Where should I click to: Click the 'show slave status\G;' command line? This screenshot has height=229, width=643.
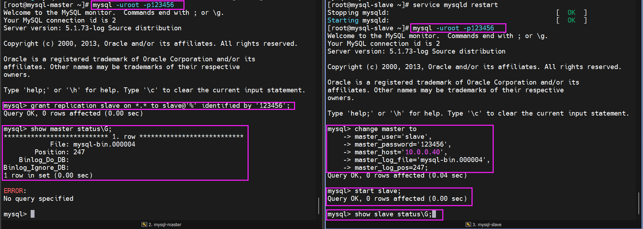pyautogui.click(x=381, y=214)
